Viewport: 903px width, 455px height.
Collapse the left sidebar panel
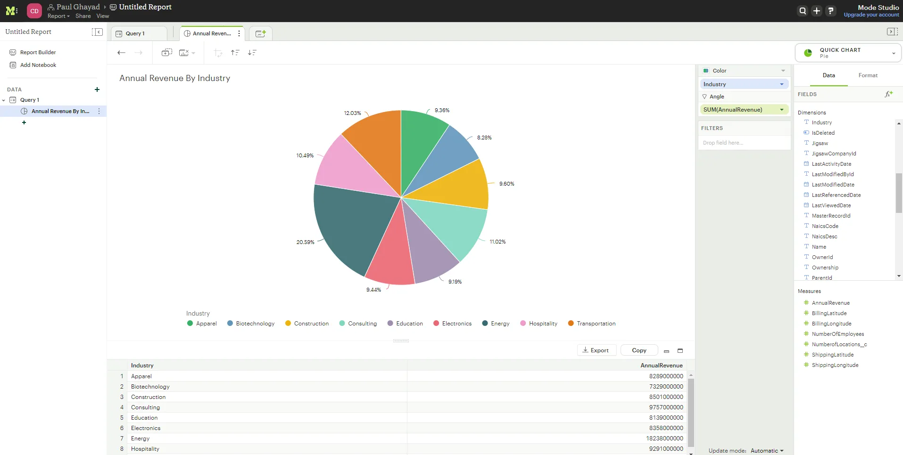[x=97, y=32]
